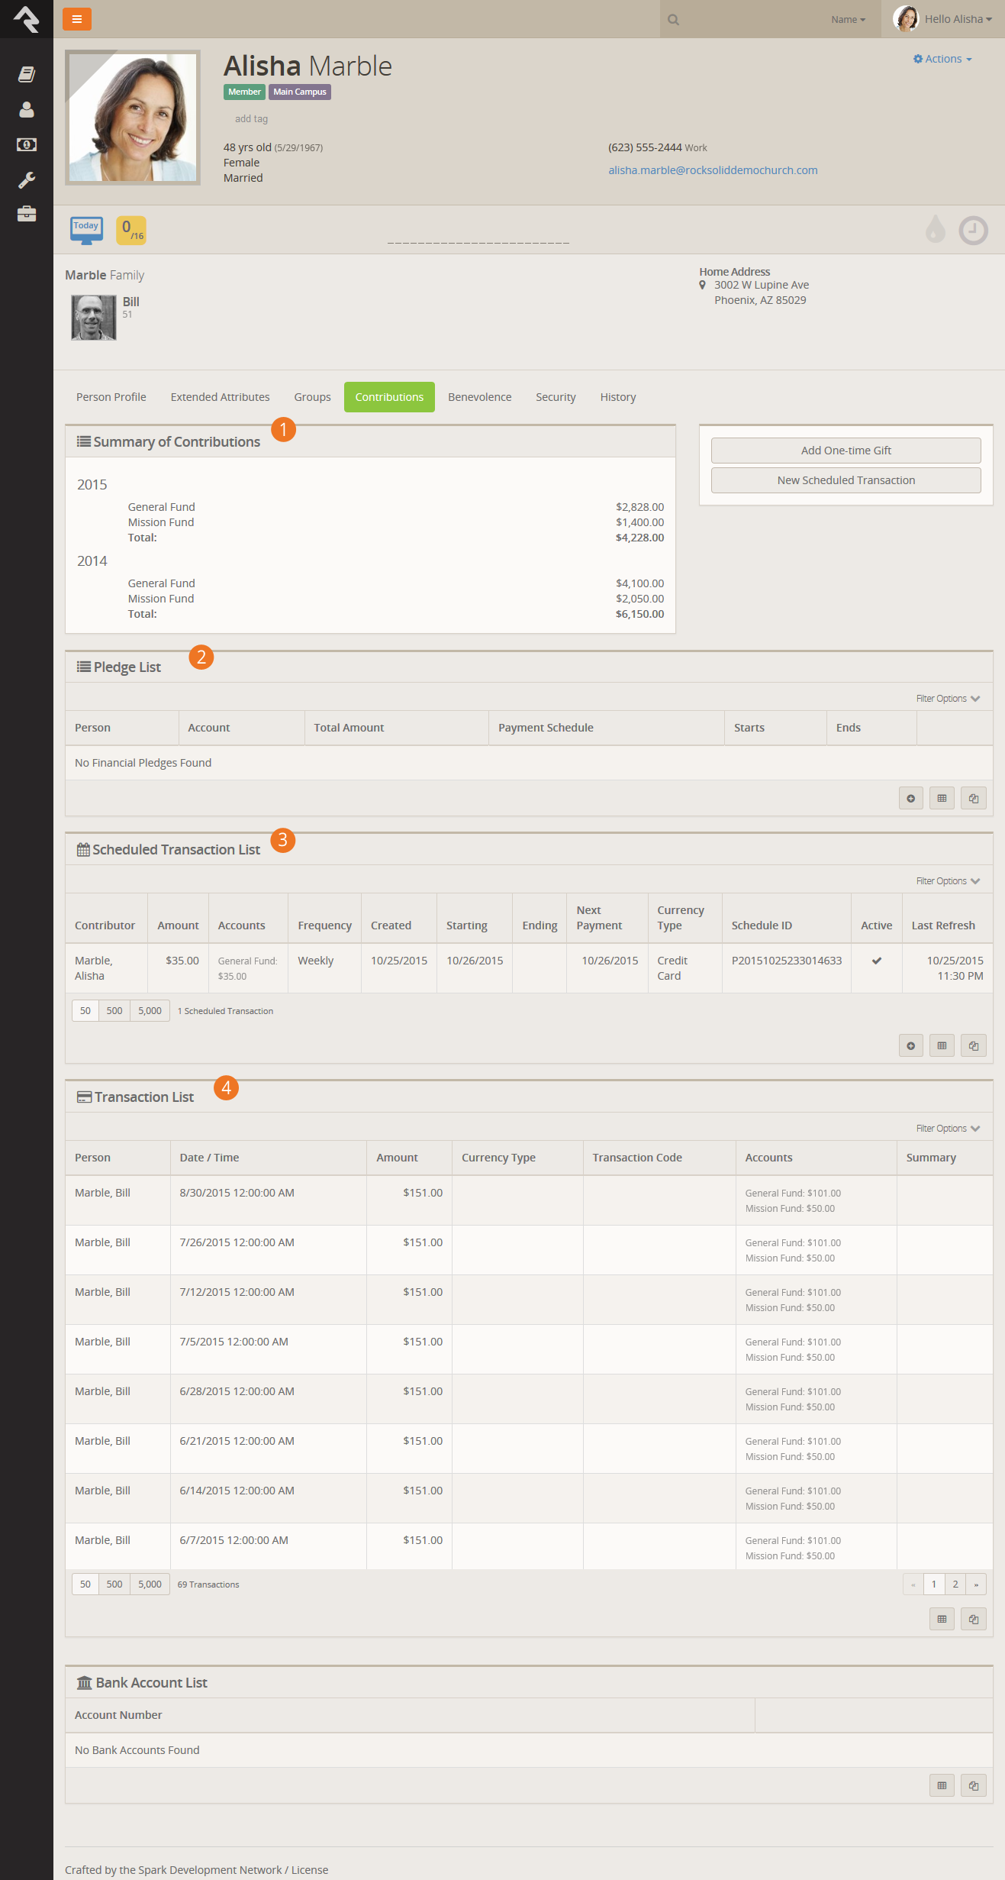This screenshot has height=1880, width=1005.
Task: Click Add One-time Gift button
Action: point(846,451)
